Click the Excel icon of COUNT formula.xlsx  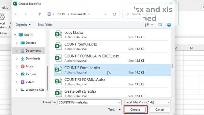(x=58, y=46)
